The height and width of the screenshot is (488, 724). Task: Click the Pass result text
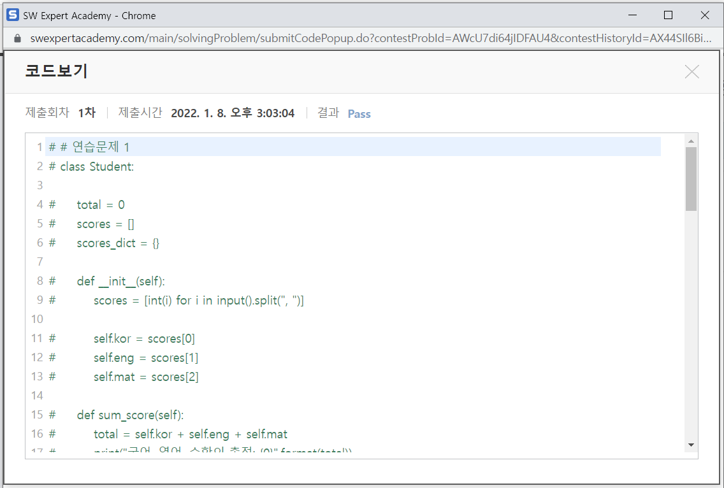(x=359, y=114)
